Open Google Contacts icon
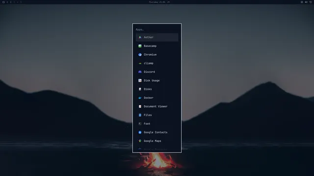The height and width of the screenshot is (176, 314). pos(140,132)
